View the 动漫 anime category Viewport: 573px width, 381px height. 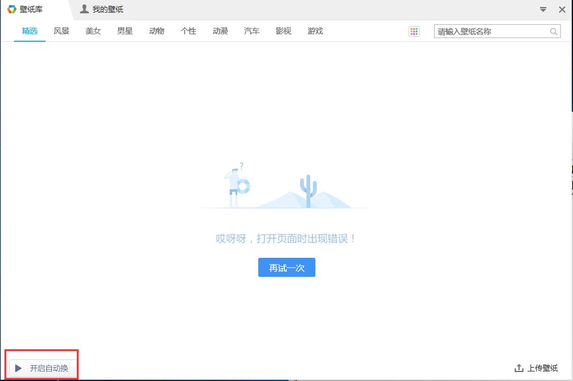[x=220, y=30]
